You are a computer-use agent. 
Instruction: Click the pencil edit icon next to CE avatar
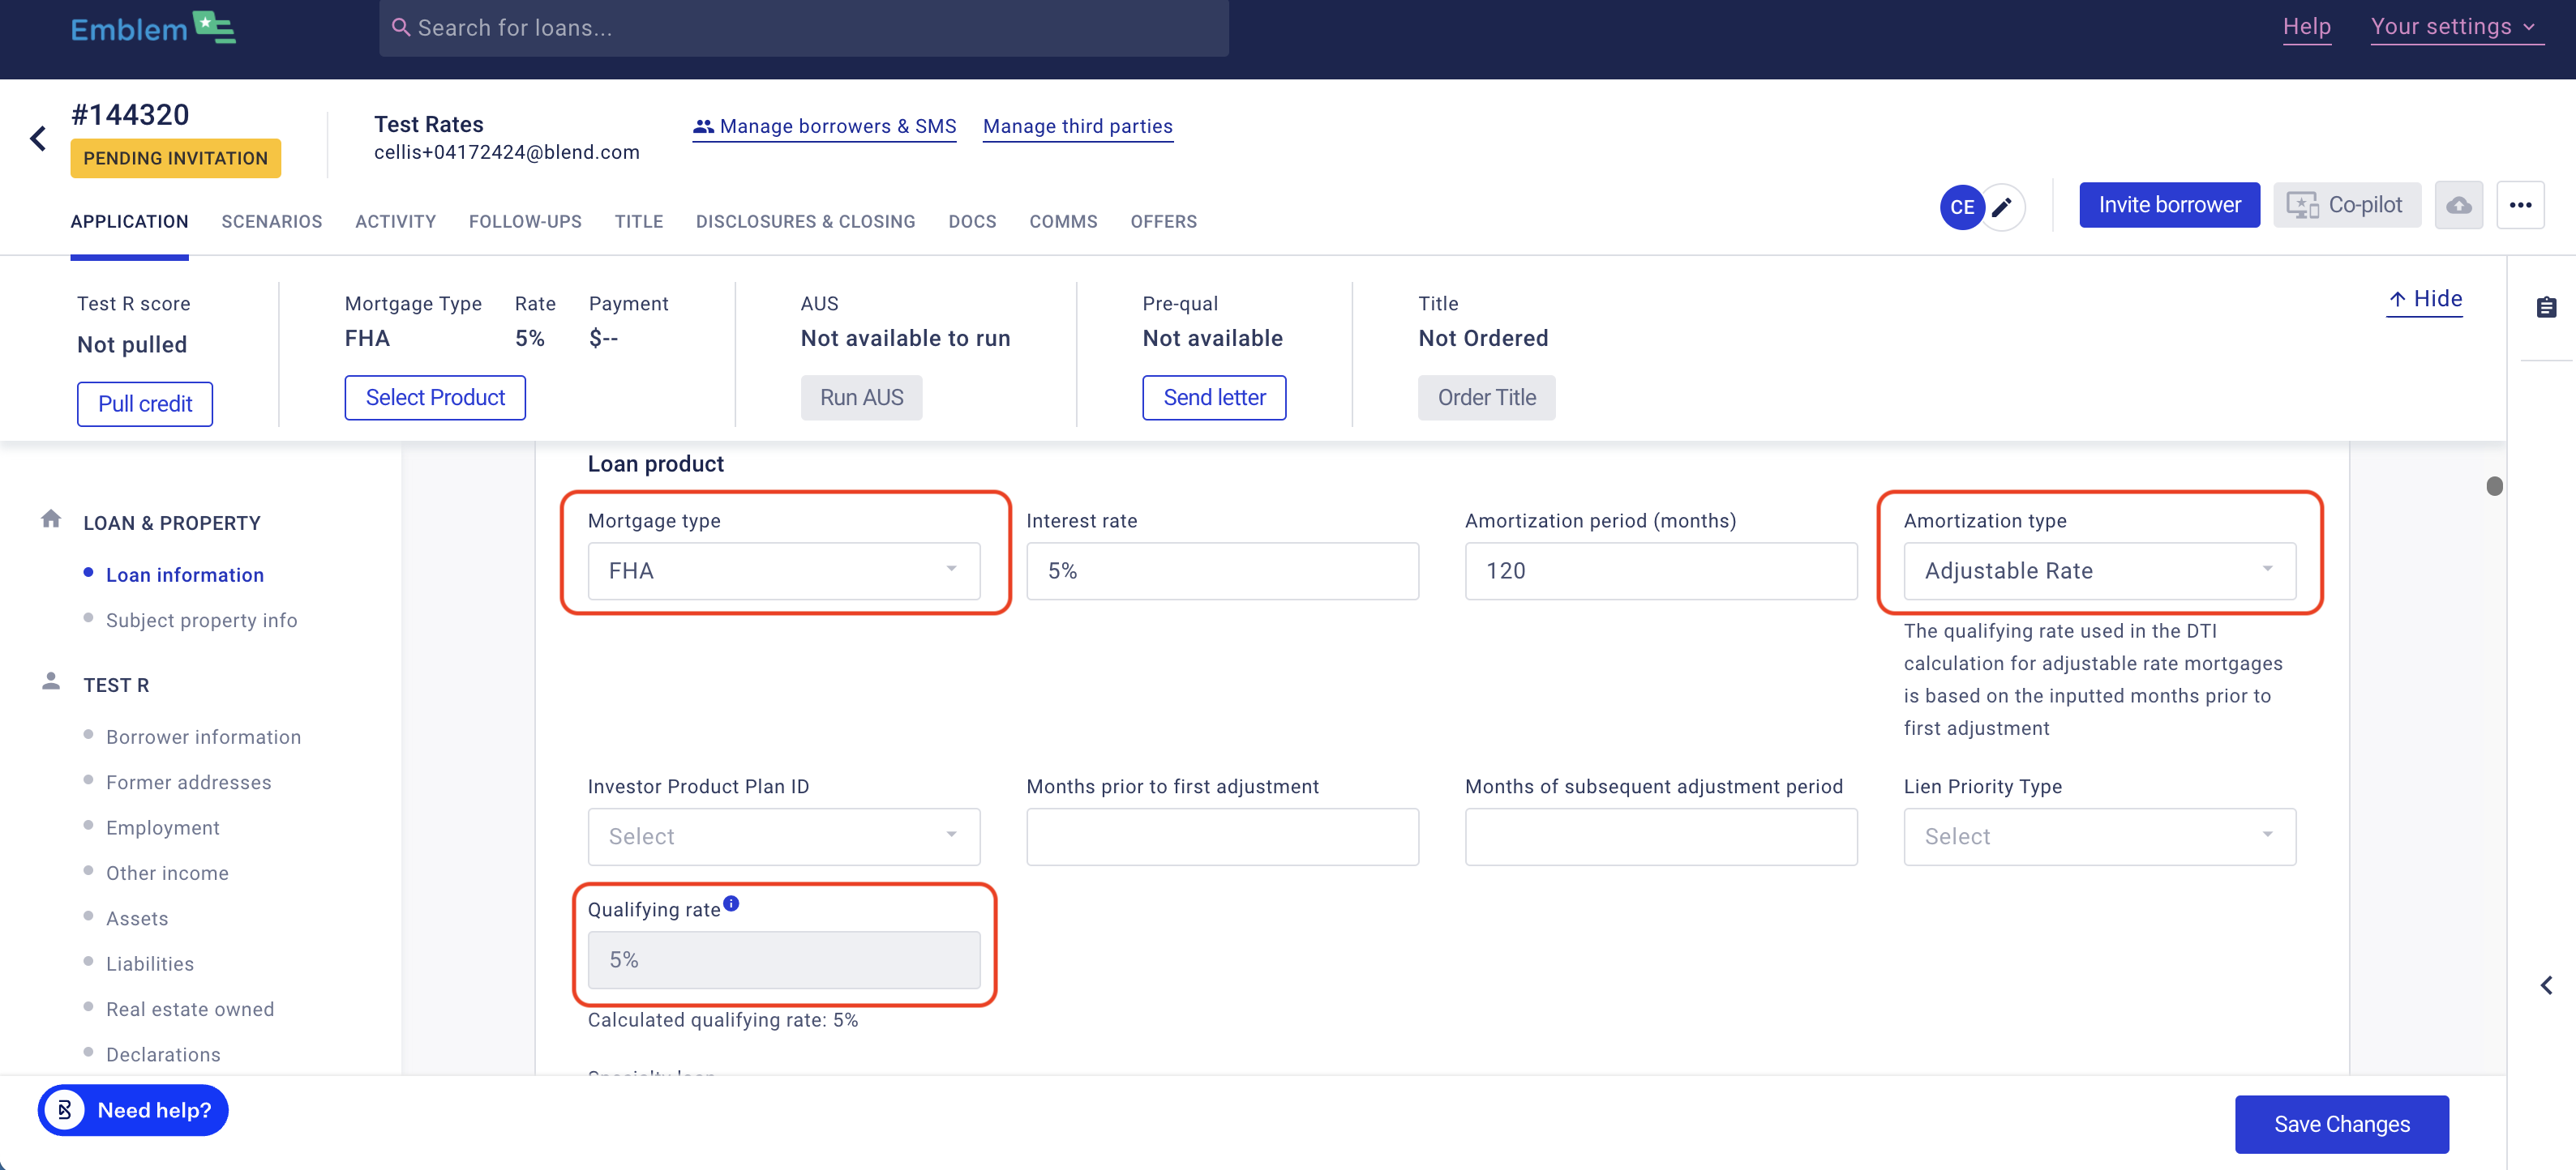click(2003, 207)
